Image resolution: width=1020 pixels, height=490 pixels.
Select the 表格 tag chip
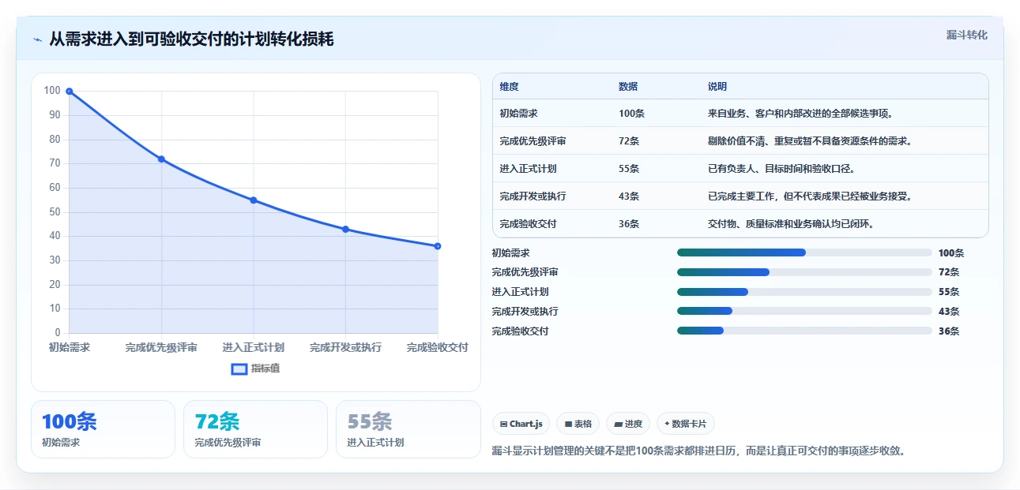pyautogui.click(x=578, y=424)
